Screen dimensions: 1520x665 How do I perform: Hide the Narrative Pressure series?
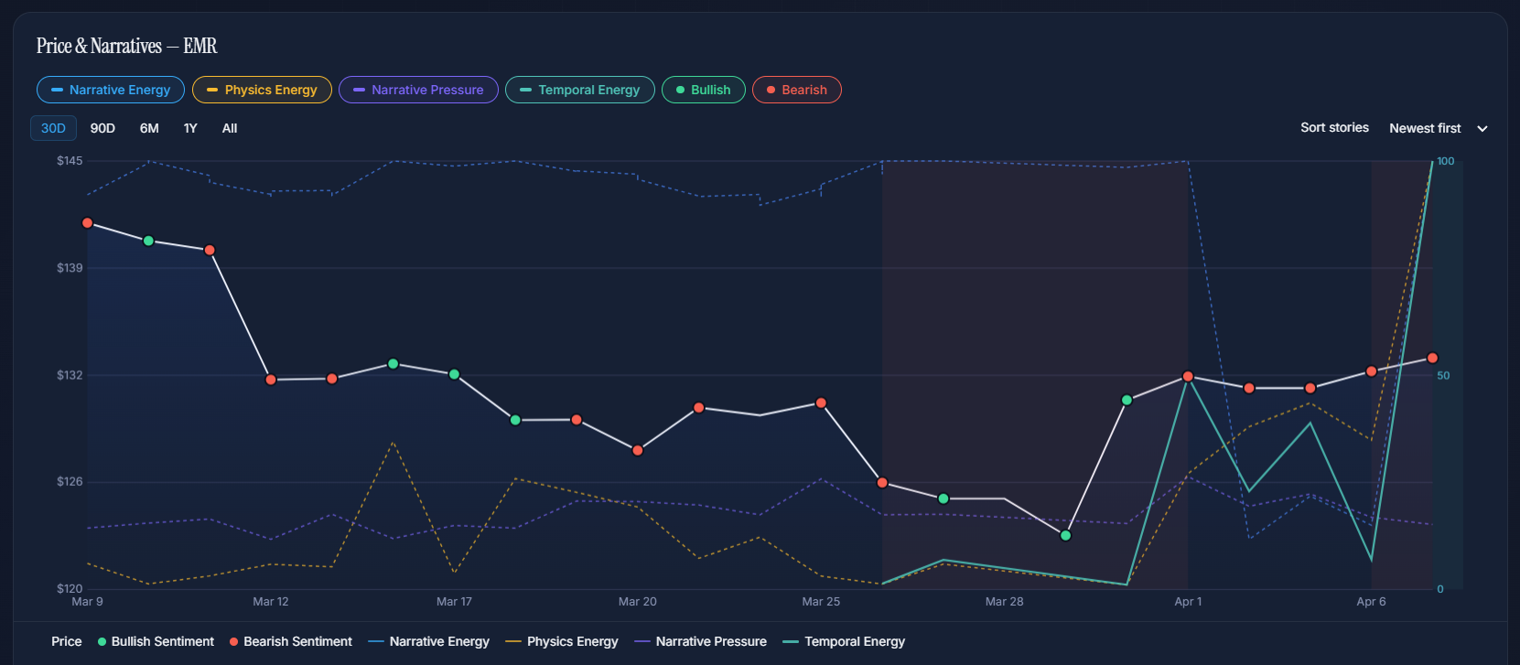coord(418,90)
